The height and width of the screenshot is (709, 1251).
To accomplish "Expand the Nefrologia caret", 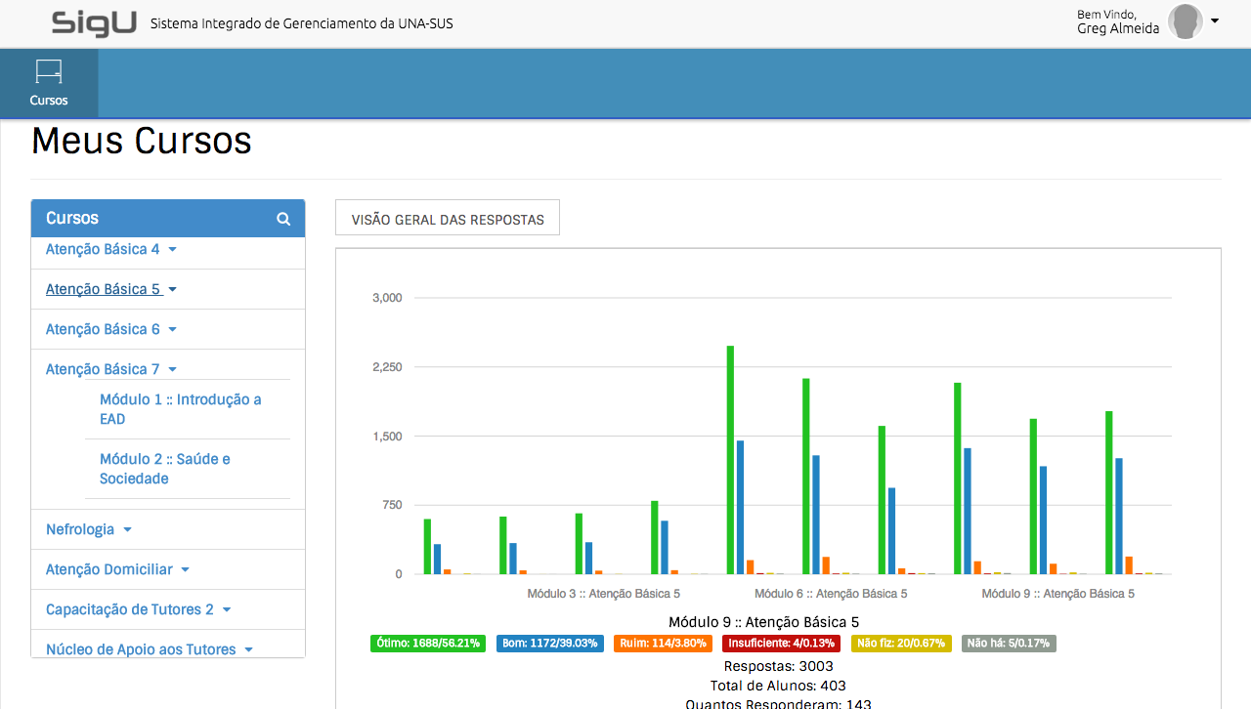I will pyautogui.click(x=127, y=530).
